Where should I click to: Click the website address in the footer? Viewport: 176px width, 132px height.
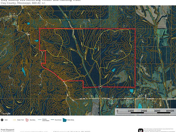tap(34, 132)
